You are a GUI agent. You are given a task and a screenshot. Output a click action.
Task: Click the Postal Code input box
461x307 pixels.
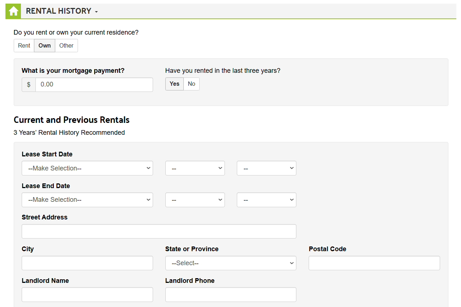point(374,263)
